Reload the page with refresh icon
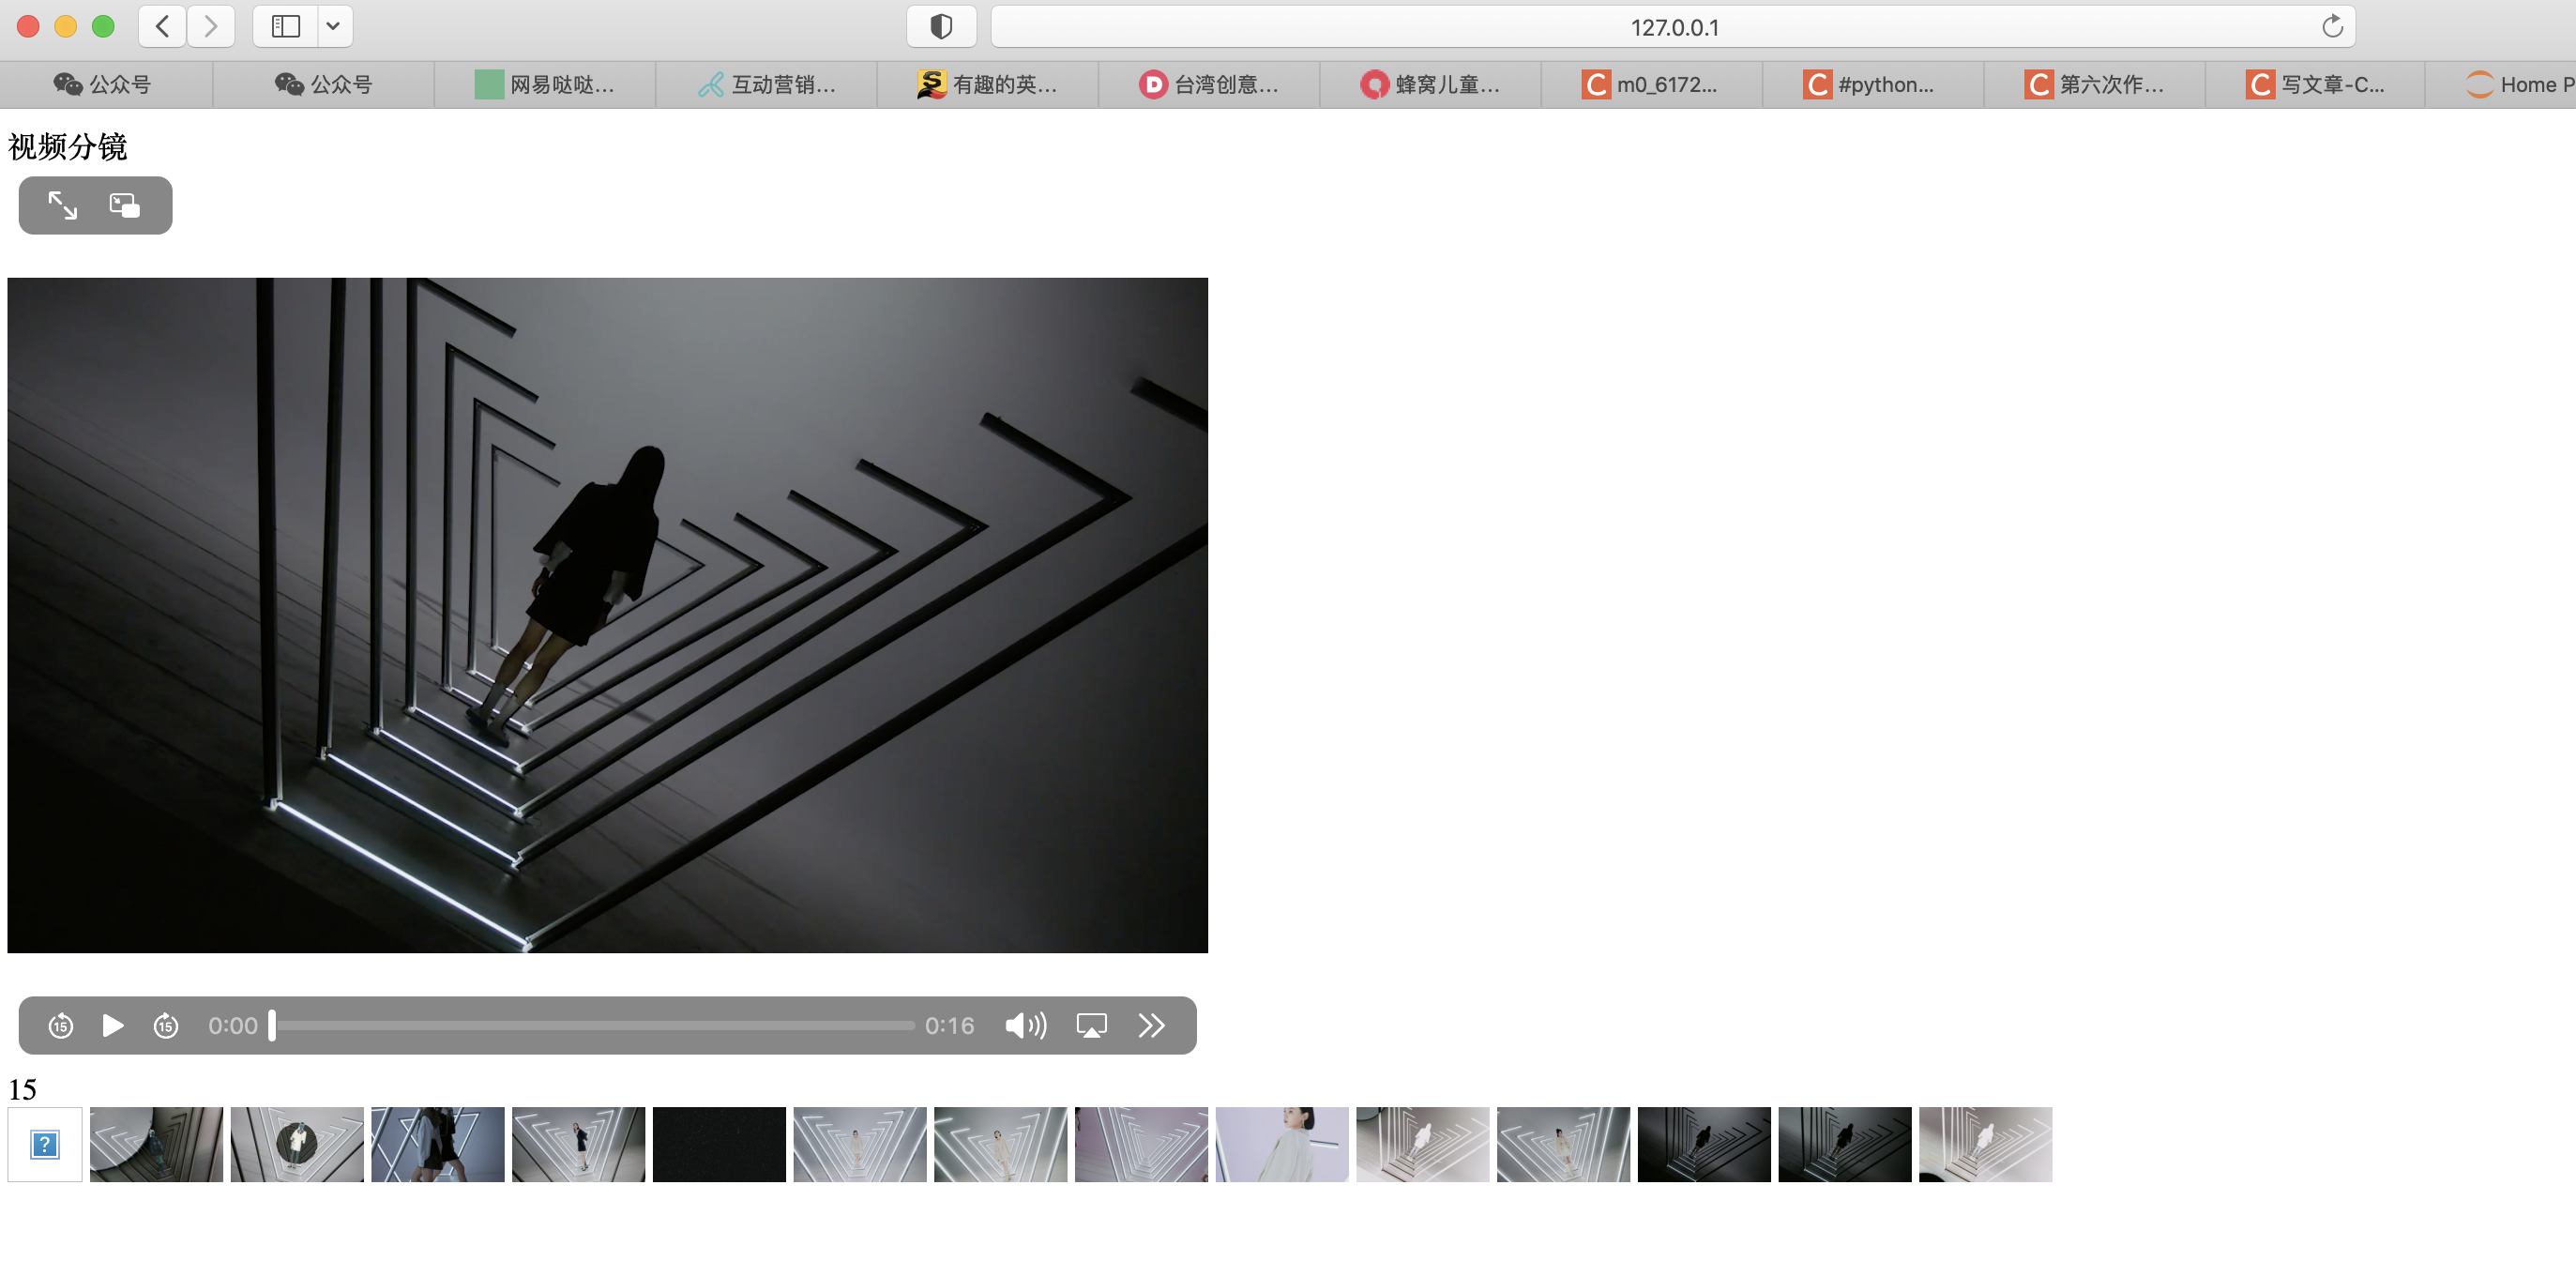 pos(2332,27)
